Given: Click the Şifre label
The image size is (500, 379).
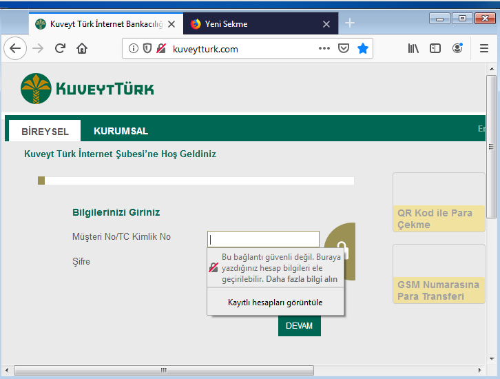Looking at the screenshot, I should coord(81,262).
